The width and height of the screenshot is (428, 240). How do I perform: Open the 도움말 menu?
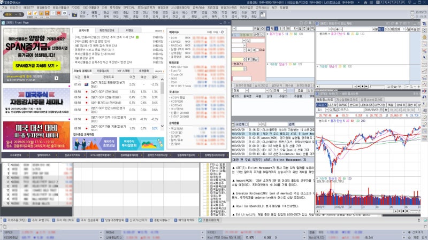284,7
